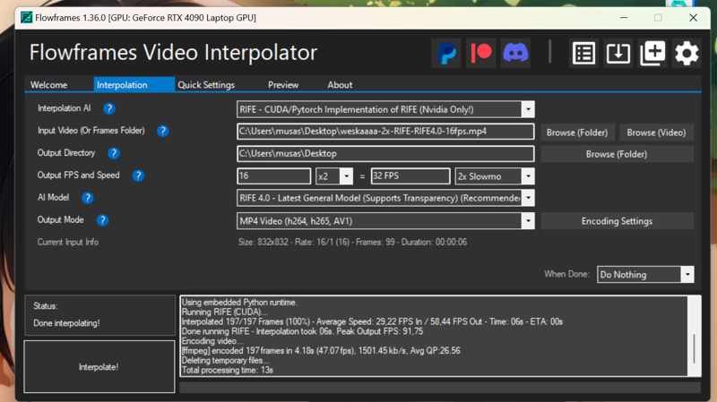The height and width of the screenshot is (402, 717).
Task: Show help for Interpolation AI
Action: (108, 108)
